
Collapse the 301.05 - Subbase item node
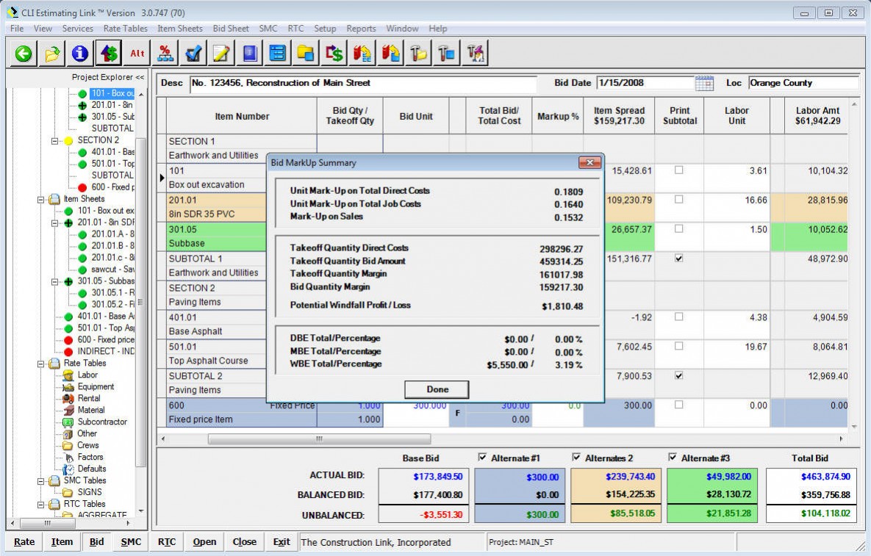(x=54, y=282)
